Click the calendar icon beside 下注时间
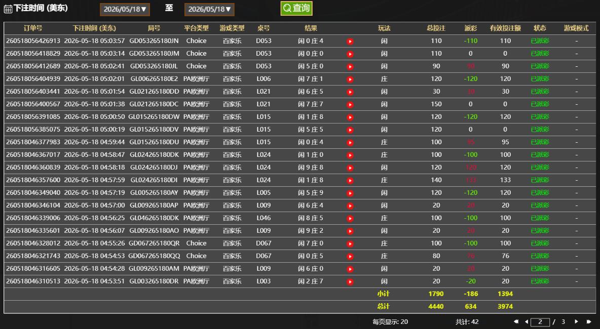The height and width of the screenshot is (329, 600). click(x=8, y=9)
